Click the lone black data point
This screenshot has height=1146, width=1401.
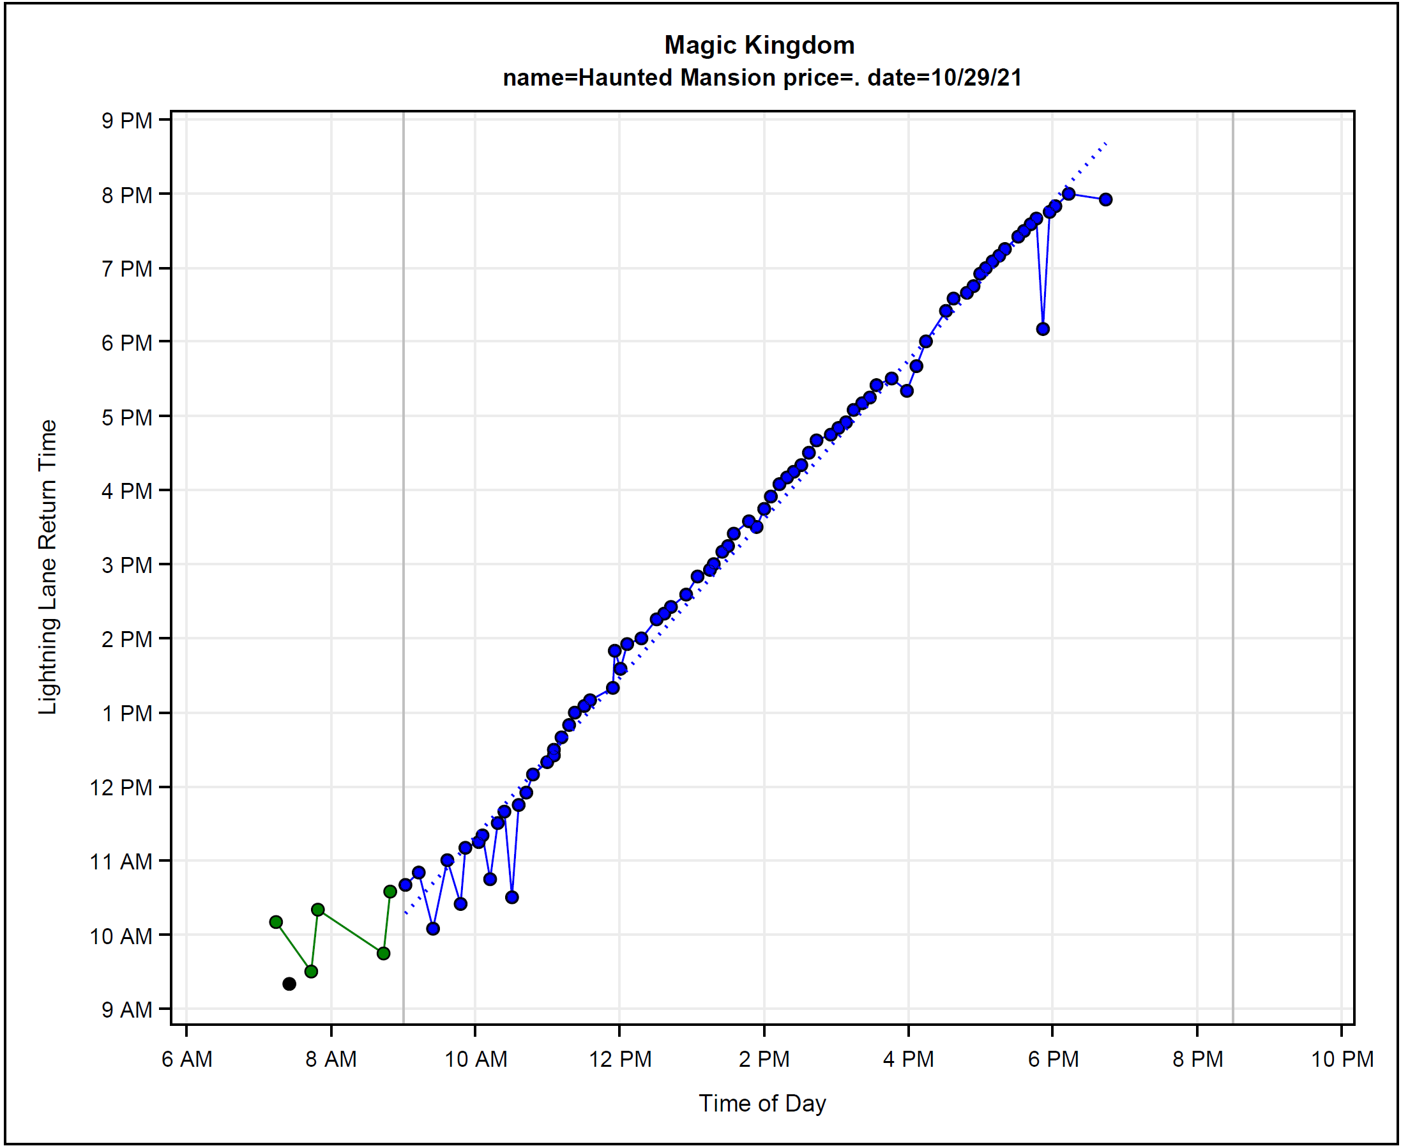pos(289,984)
